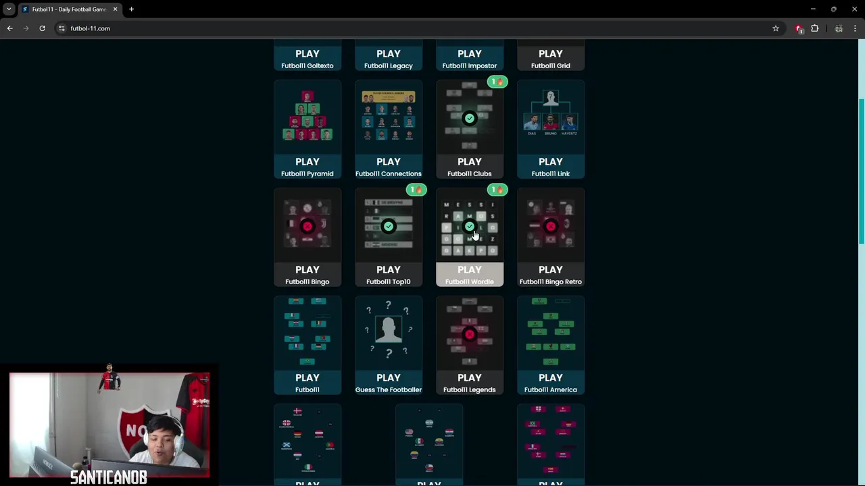Click PLAY under Futbol11 Clubs
The image size is (865, 486).
(470, 161)
